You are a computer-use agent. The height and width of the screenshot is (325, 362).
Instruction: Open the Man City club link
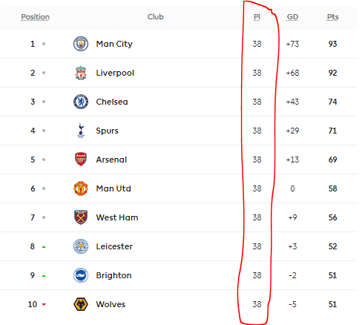pos(114,44)
